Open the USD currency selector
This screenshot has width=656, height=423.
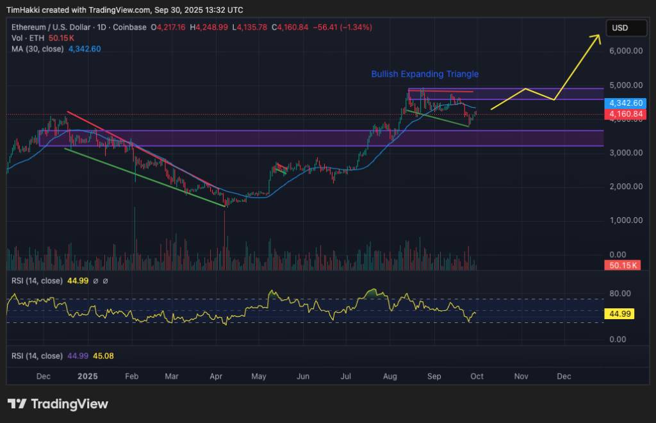point(626,28)
